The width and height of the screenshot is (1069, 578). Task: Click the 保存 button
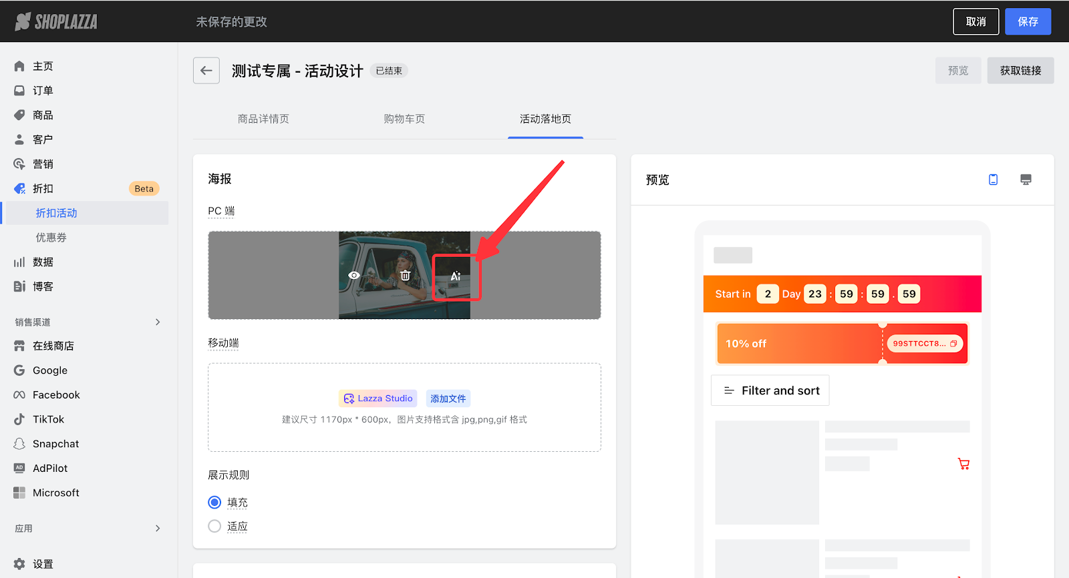(1028, 21)
